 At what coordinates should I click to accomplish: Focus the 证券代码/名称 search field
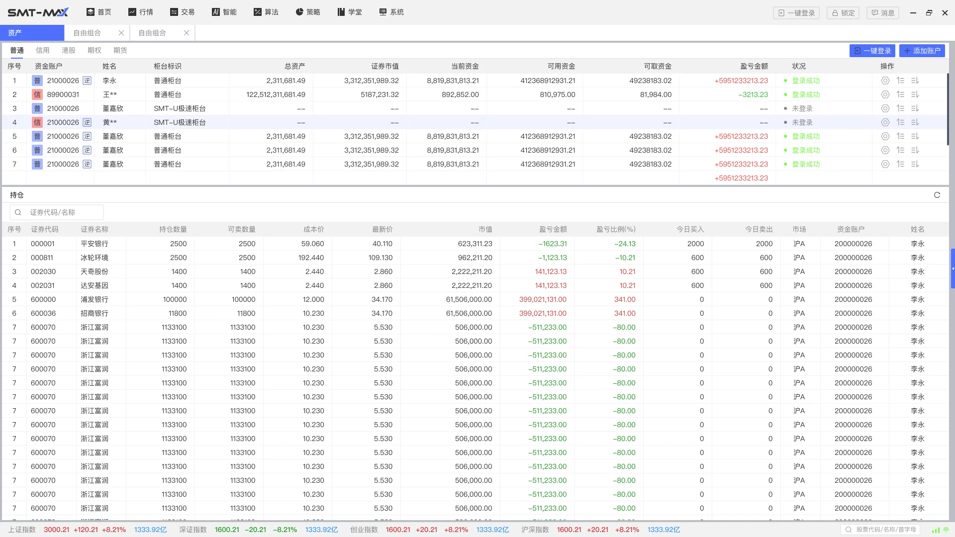(x=57, y=212)
